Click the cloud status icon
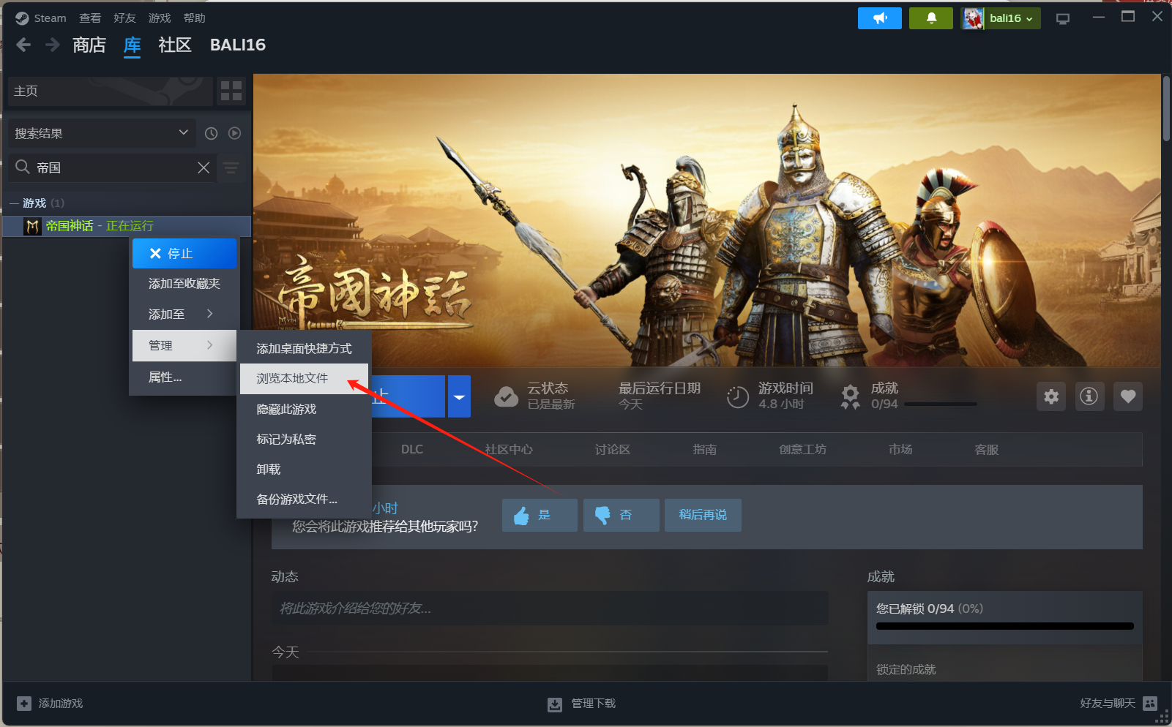 (x=506, y=396)
